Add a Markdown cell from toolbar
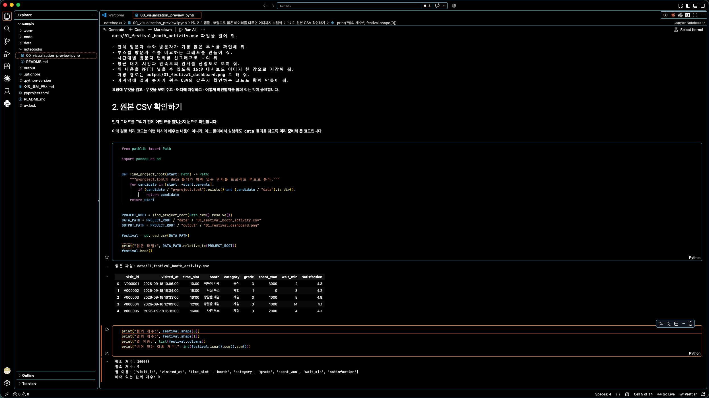Viewport: 709px width, 398px height. click(160, 30)
